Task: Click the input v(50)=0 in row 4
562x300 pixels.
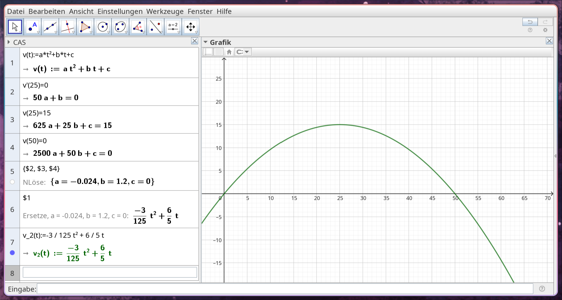Action: 35,141
